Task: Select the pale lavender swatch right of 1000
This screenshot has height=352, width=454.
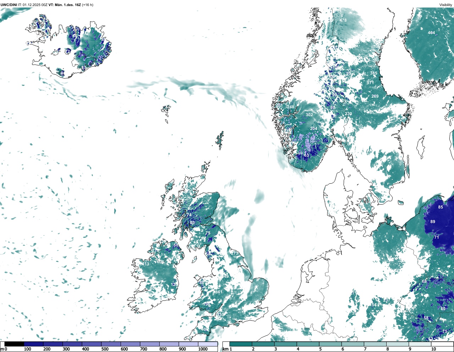Action: (x=208, y=344)
